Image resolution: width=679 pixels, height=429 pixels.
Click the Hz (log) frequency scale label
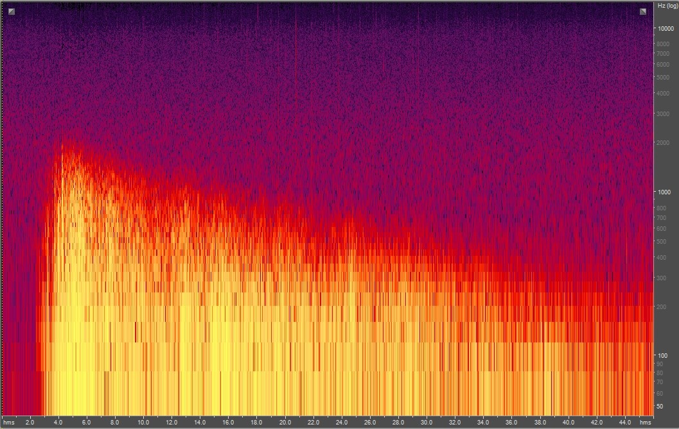pyautogui.click(x=666, y=6)
